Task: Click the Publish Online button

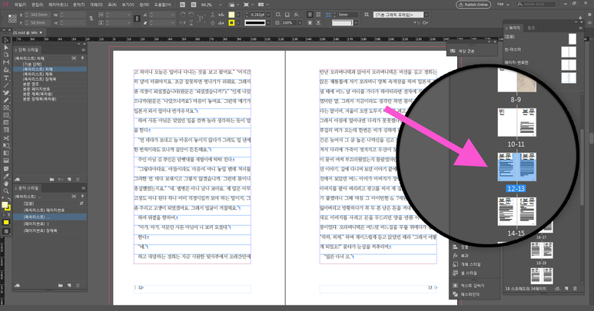Action: [473, 5]
